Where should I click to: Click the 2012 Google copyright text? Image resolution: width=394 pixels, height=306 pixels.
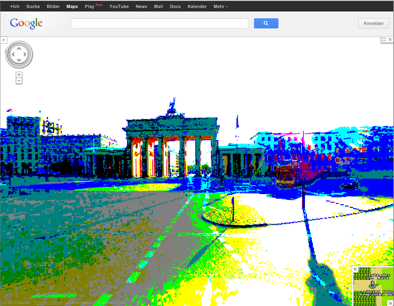point(17,303)
